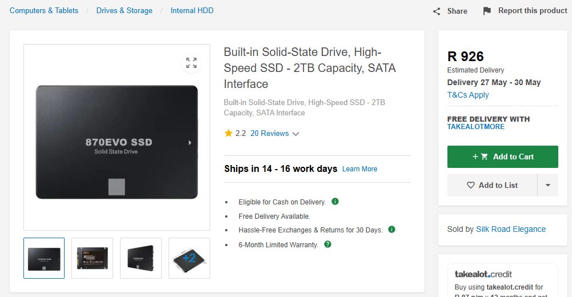Open seller Silk Road Elegance page
The height and width of the screenshot is (297, 572).
511,229
